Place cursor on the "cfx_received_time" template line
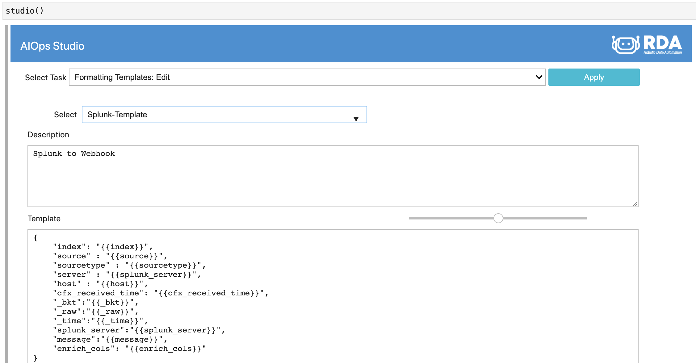The width and height of the screenshot is (696, 363). coord(161,293)
